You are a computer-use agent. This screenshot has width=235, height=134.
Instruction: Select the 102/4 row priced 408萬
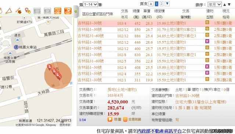click(x=156, y=67)
